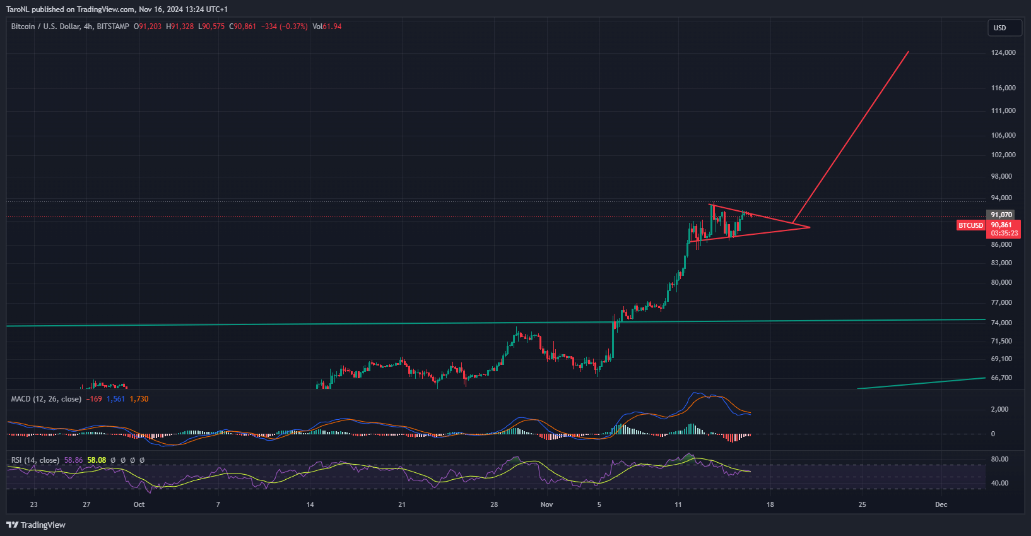Click the 2,000 MACD scale label
This screenshot has width=1031, height=536.
pyautogui.click(x=999, y=409)
